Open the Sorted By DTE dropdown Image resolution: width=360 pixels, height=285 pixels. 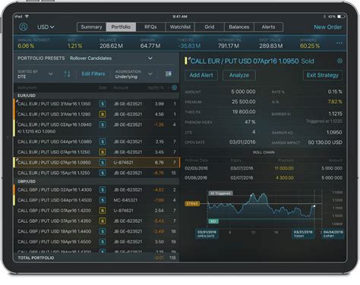point(36,74)
